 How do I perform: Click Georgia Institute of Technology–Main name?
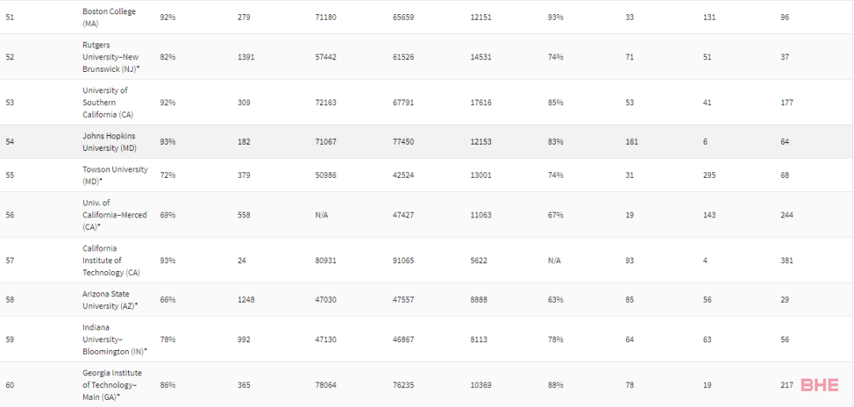[x=112, y=385]
